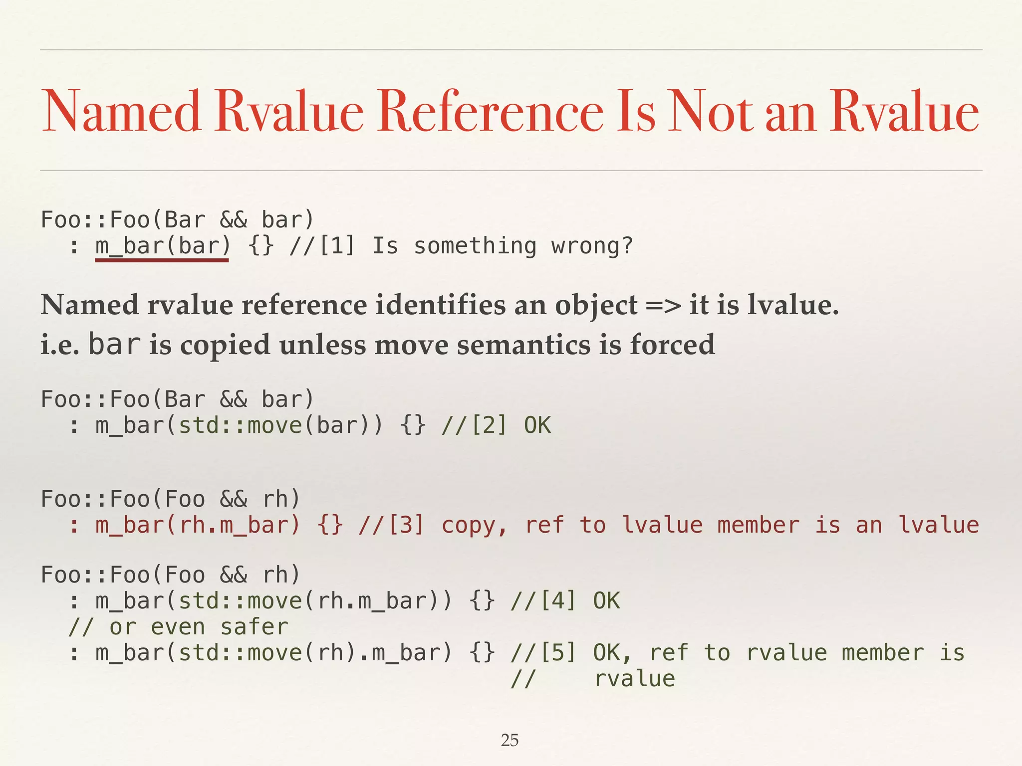This screenshot has width=1022, height=766.
Task: Click the trailing comment '// rvalue'
Action: 593,679
